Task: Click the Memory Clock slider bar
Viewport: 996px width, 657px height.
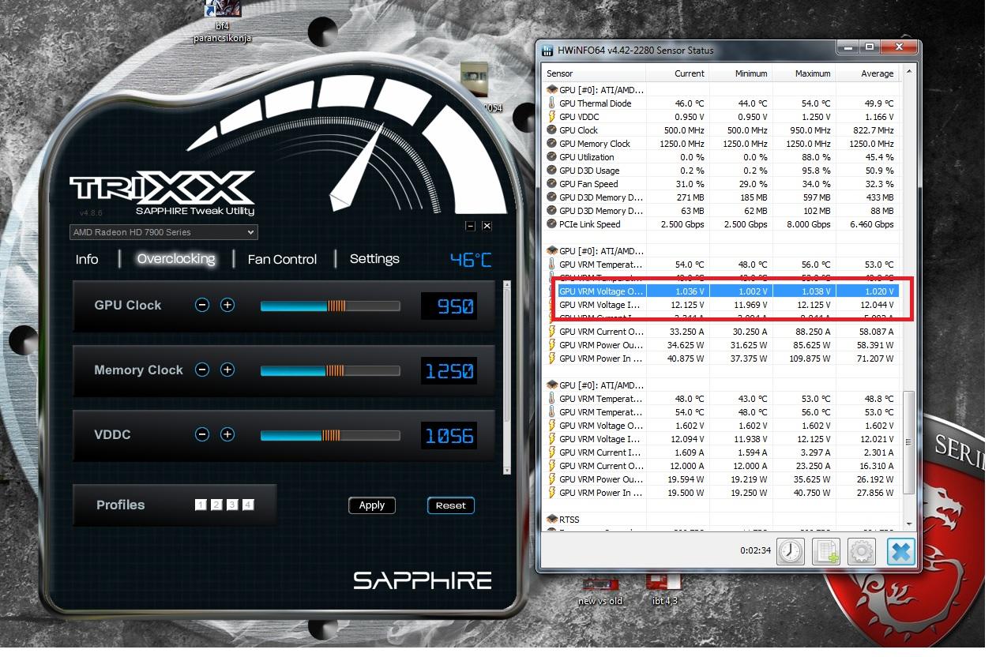Action: point(330,370)
